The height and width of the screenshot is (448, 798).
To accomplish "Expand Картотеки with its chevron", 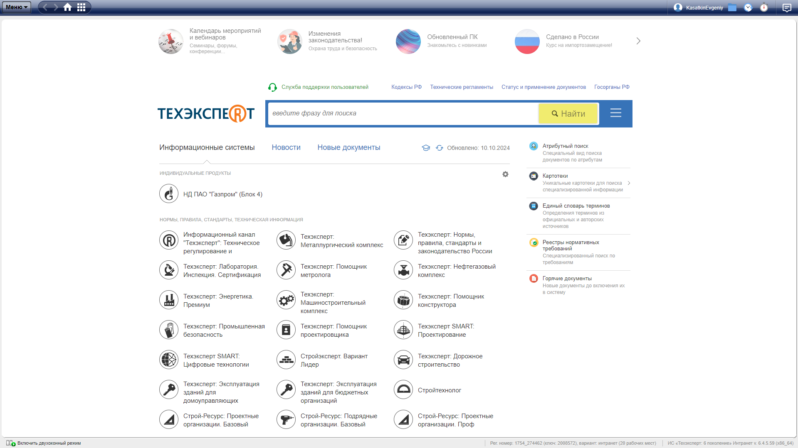I will point(629,183).
